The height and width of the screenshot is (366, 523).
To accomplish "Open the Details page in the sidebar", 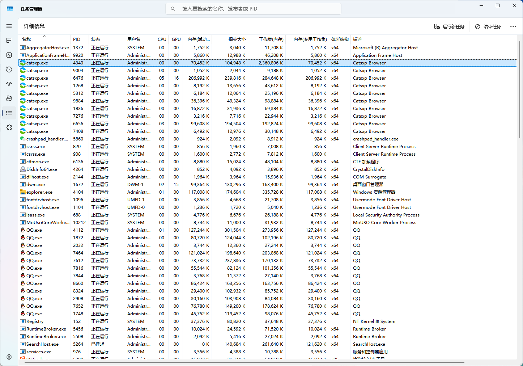I will (x=9, y=113).
